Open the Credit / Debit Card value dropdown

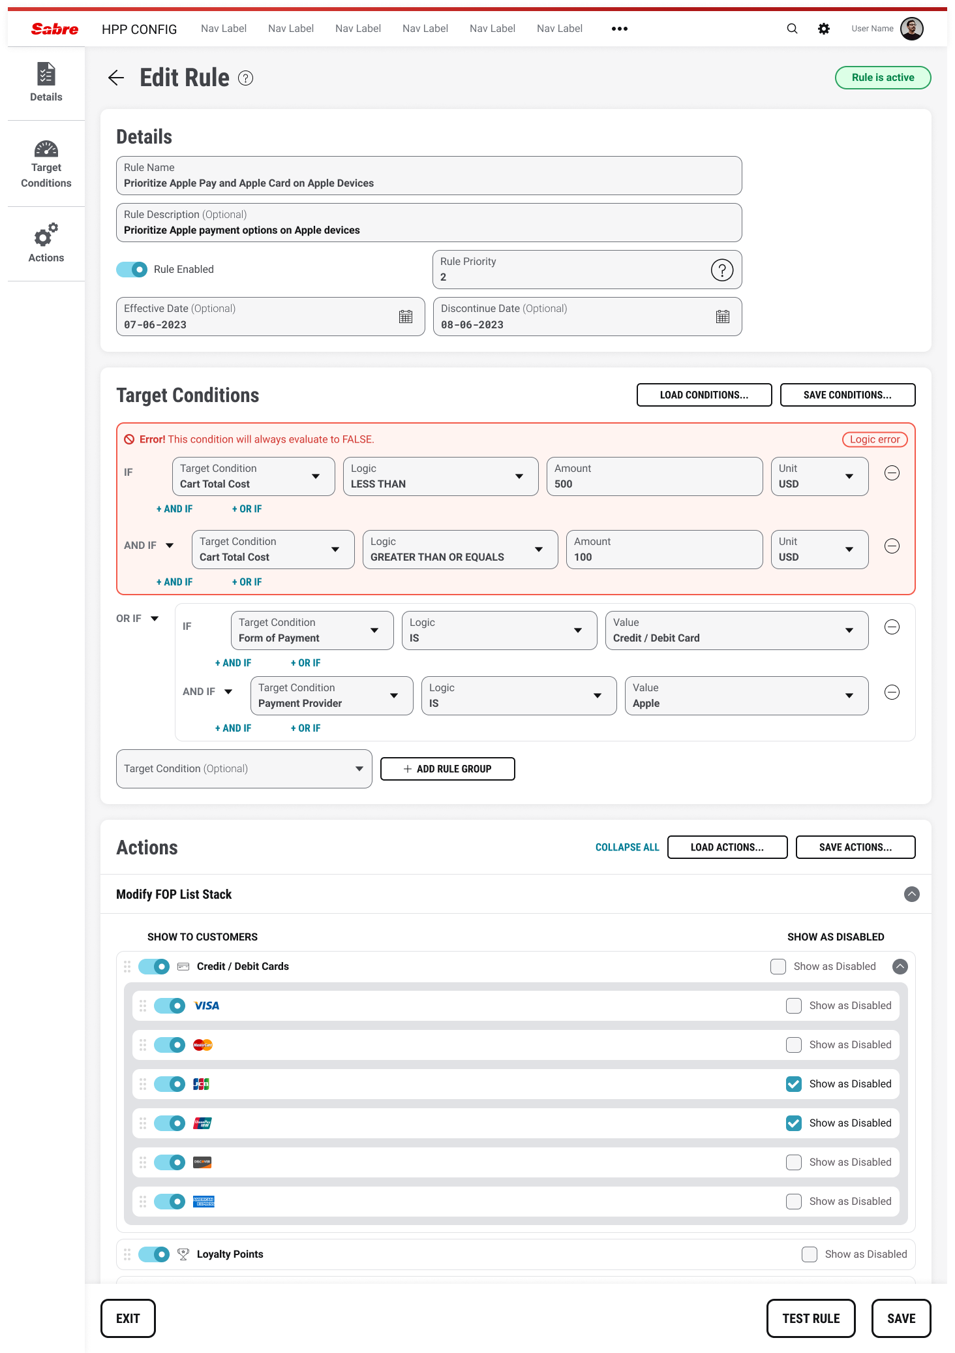click(736, 630)
